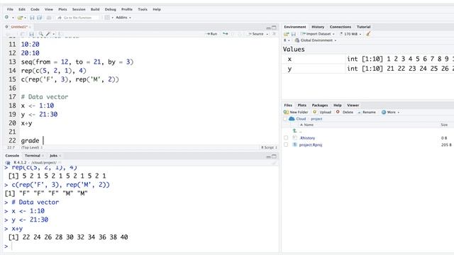Image resolution: width=454 pixels, height=255 pixels.
Task: Open the Global Environment dropdown
Action: pyautogui.click(x=316, y=40)
